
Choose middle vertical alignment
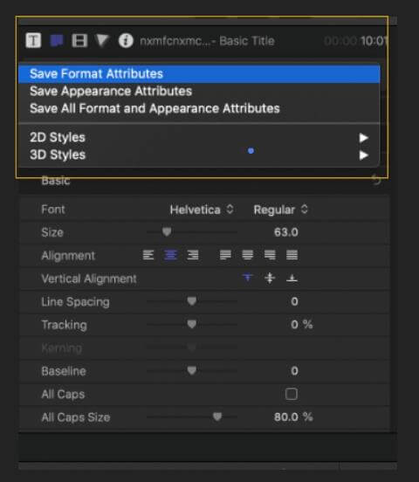pyautogui.click(x=270, y=278)
